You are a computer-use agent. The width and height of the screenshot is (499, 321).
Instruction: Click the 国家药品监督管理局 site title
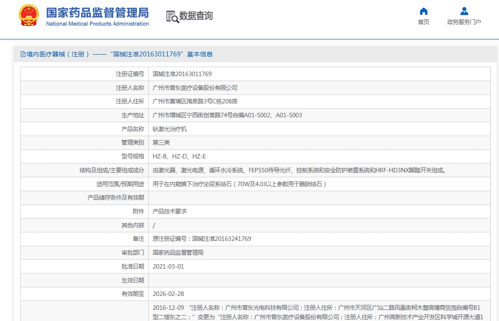pos(97,13)
